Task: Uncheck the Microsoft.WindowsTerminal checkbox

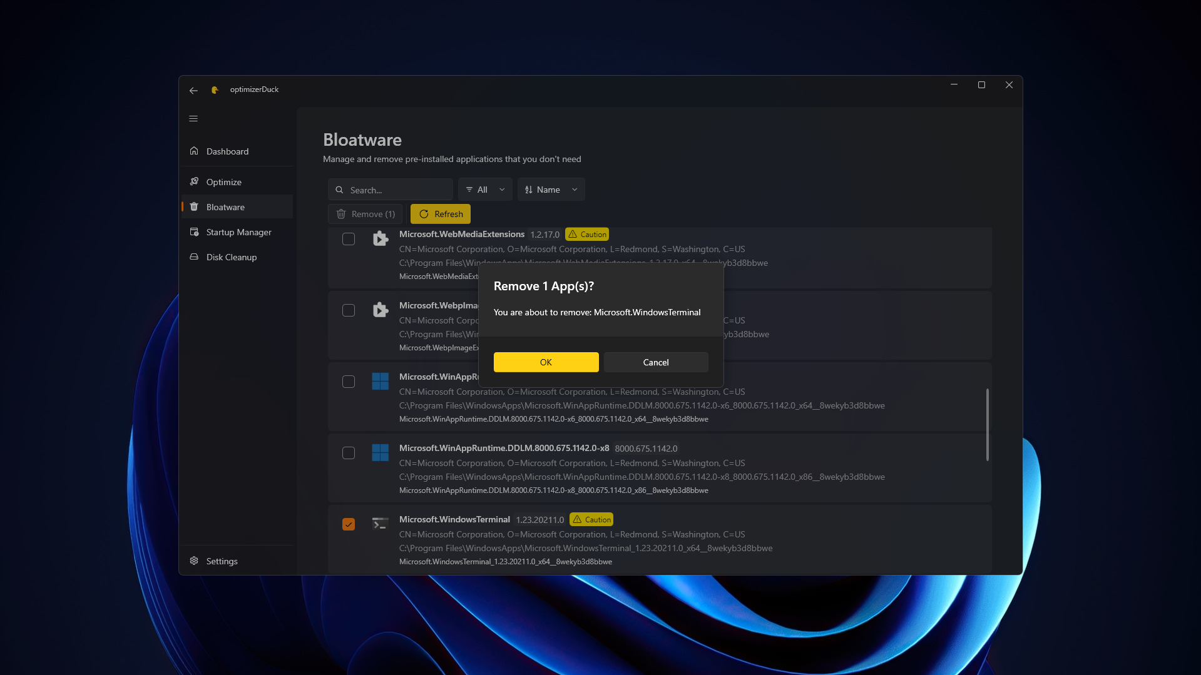Action: click(349, 524)
